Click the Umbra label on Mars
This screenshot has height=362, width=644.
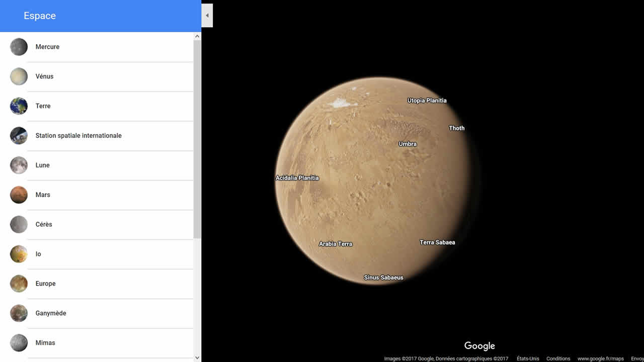click(408, 144)
